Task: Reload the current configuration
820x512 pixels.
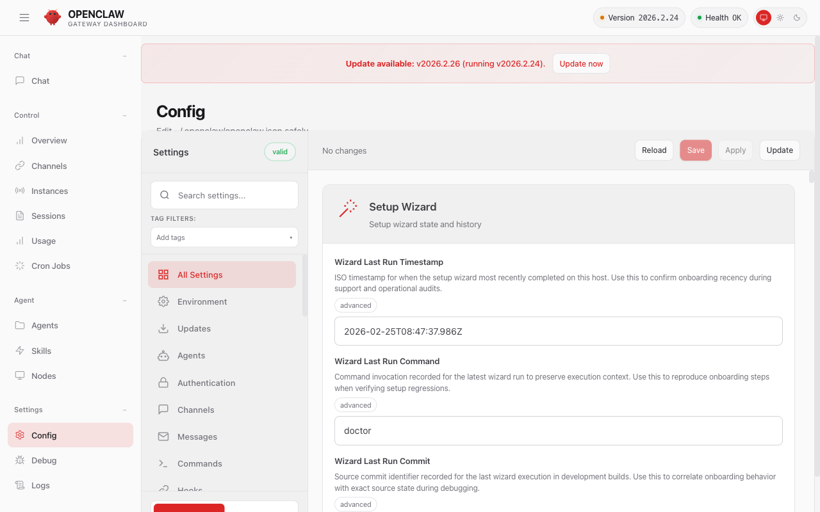Action: point(654,150)
